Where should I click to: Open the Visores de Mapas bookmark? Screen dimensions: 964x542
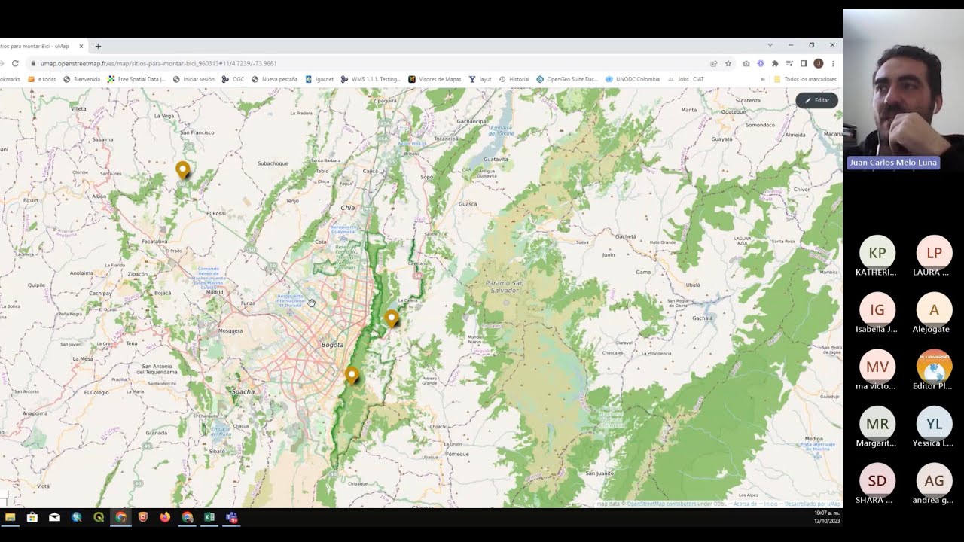tap(435, 79)
